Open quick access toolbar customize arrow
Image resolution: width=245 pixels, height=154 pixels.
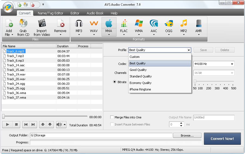point(43,4)
